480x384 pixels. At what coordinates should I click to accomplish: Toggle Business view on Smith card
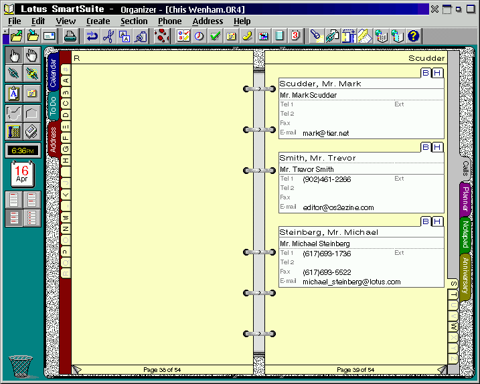click(426, 147)
